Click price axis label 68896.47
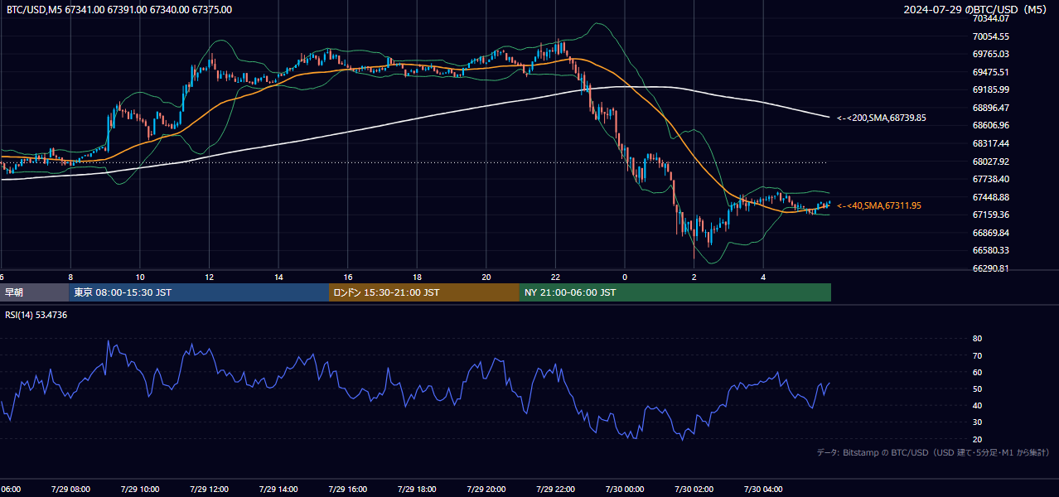 (991, 108)
